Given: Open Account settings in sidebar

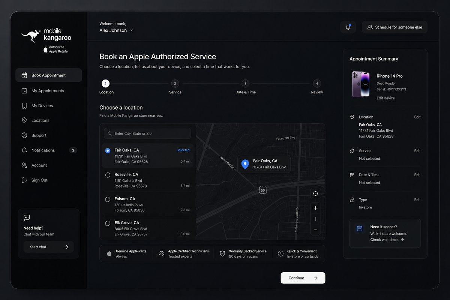Looking at the screenshot, I should [49, 165].
